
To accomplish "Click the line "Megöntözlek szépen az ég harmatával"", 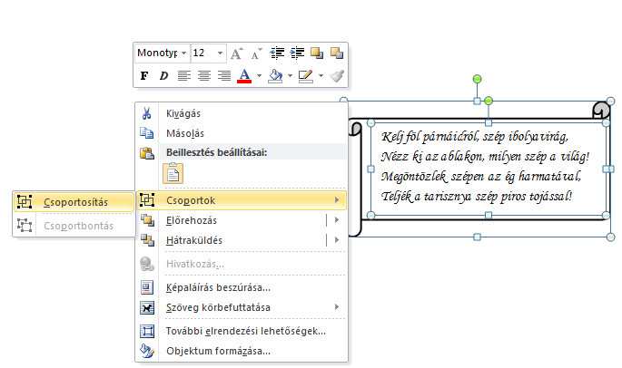I will pyautogui.click(x=480, y=176).
